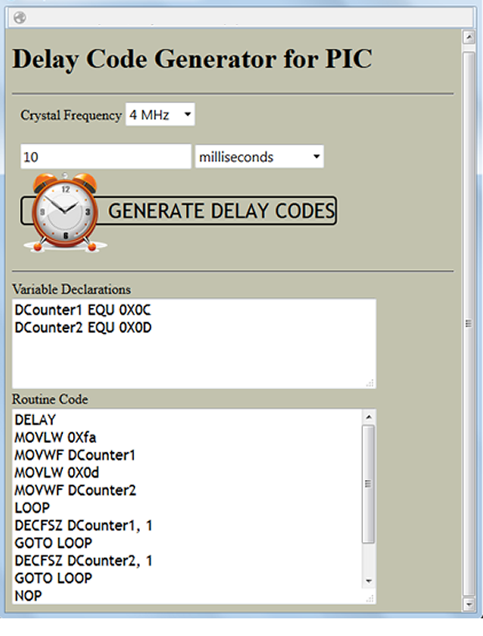Click the 'Crystal Frequency' label
Screen dimensions: 483x636
[x=71, y=116]
